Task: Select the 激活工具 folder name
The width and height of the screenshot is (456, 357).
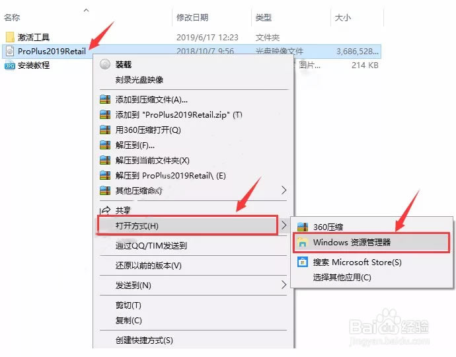Action: pyautogui.click(x=34, y=37)
